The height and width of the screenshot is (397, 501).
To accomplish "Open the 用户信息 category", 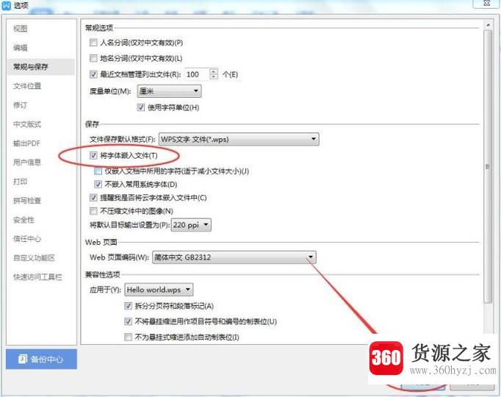I will (27, 162).
